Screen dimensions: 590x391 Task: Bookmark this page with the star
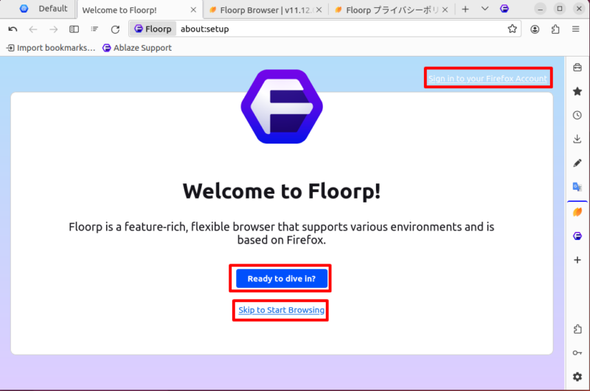pos(512,29)
